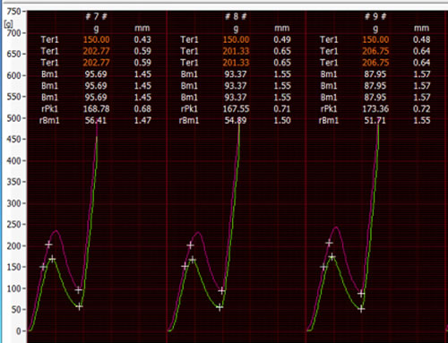
Task: Click the magenta curve minimum marker in panel #8
Action: [221, 291]
